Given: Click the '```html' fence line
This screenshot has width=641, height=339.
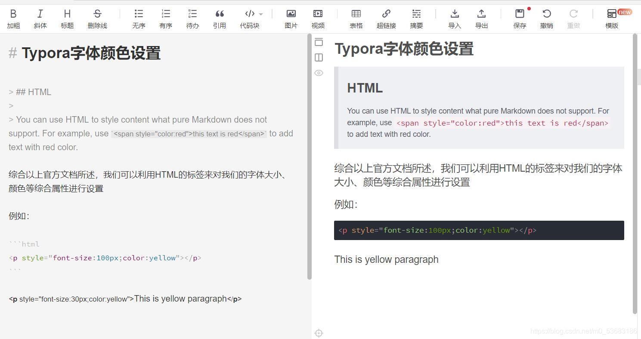Looking at the screenshot, I should point(24,244).
